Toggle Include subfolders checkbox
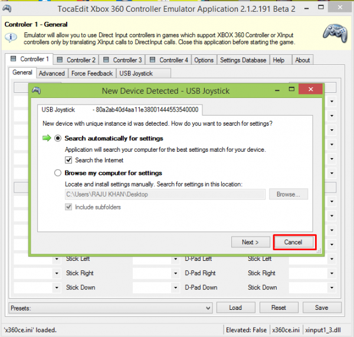354x337 pixels. 68,207
